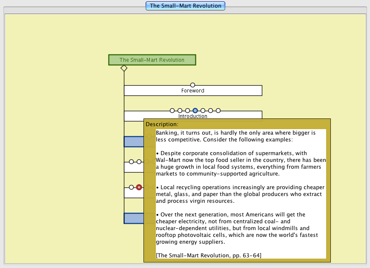The height and width of the screenshot is (268, 370).
Task: Select the bottom blue node in tree
Action: [x=133, y=218]
